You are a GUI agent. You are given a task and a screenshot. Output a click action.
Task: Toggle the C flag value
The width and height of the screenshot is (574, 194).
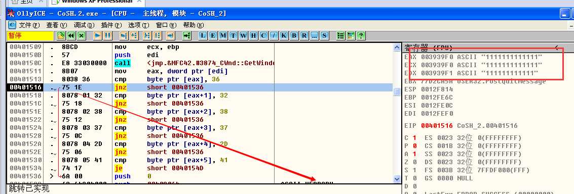[414, 138]
